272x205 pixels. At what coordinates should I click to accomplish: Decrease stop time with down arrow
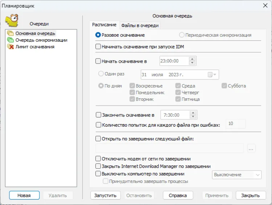(193, 117)
